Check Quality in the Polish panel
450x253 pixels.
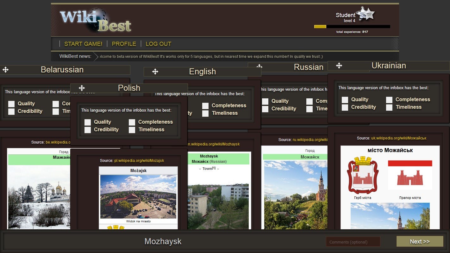click(88, 122)
